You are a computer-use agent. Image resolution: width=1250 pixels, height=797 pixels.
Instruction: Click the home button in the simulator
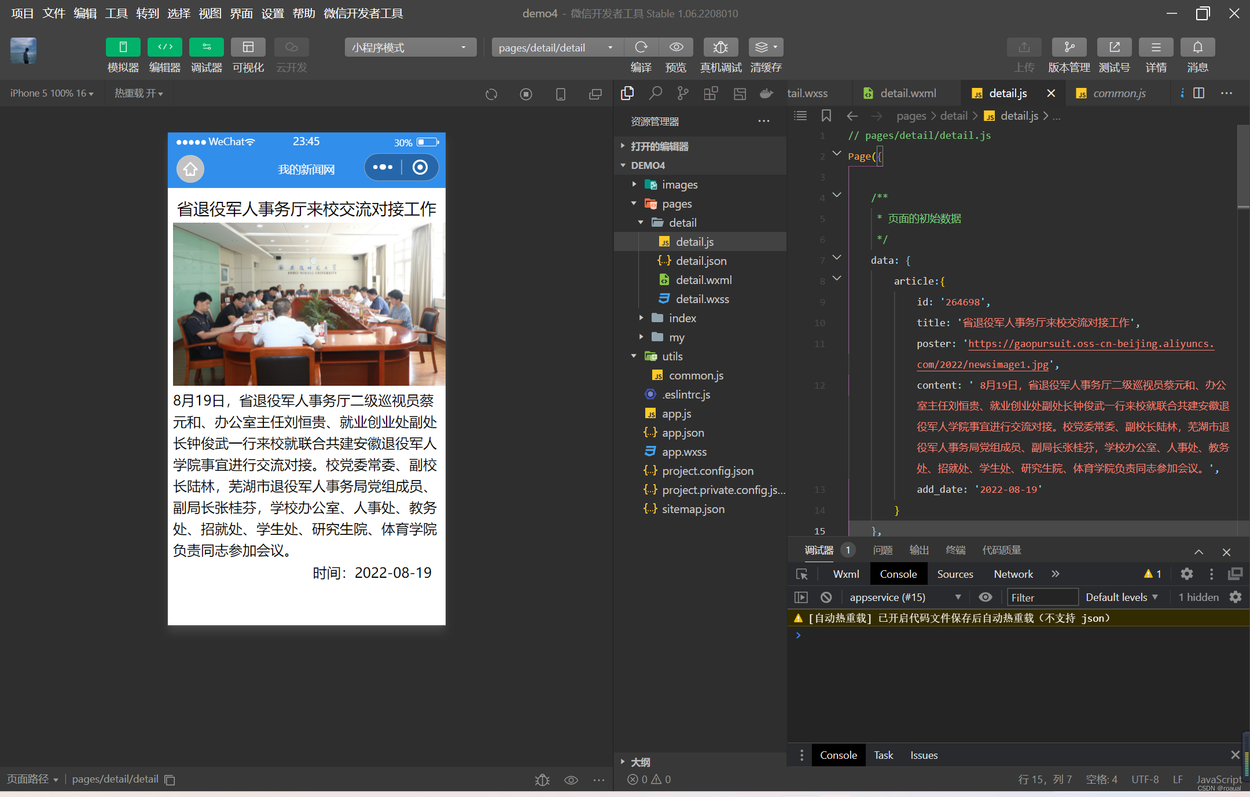point(190,169)
